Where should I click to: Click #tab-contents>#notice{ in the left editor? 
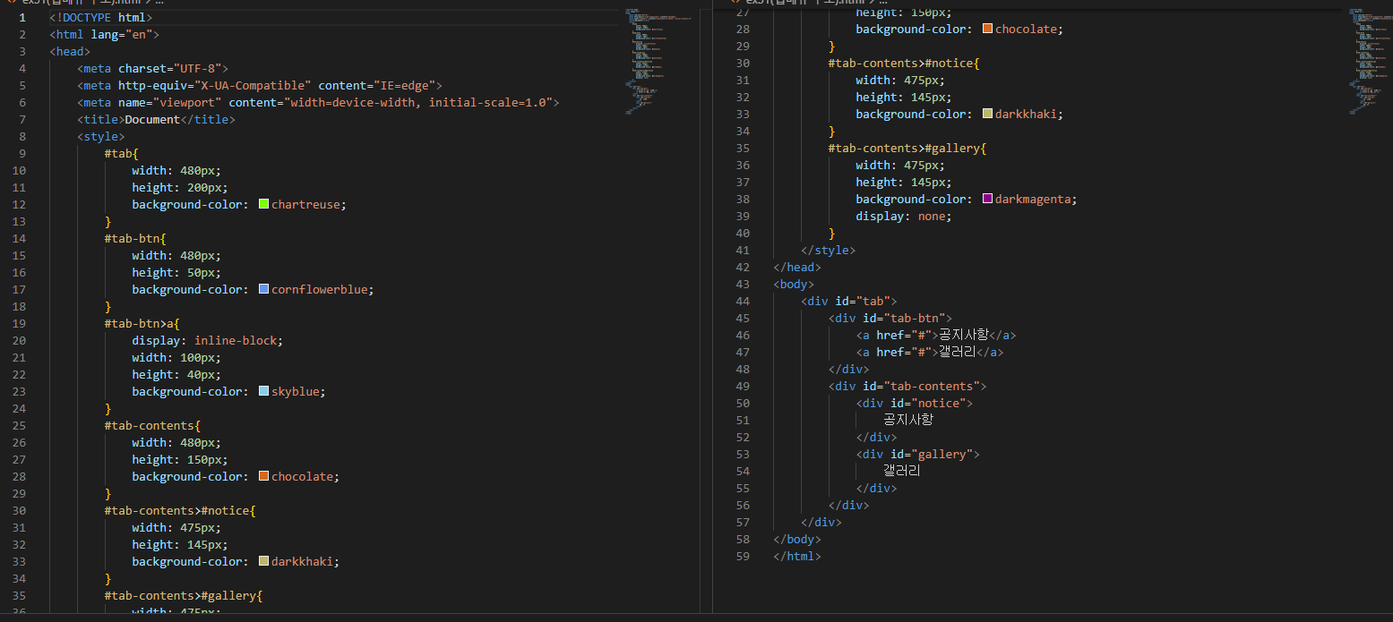[180, 510]
